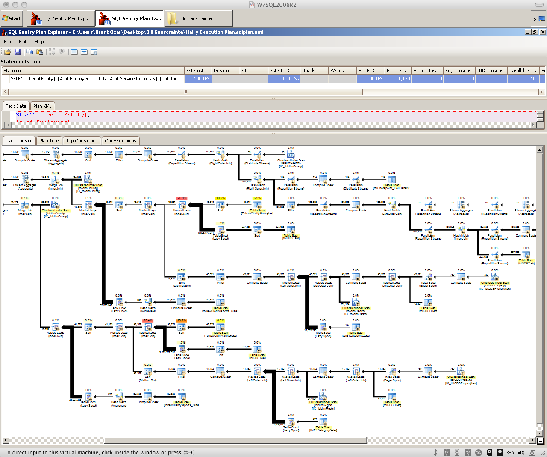
Task: Select the Table Spool node with 1.1% cost
Action: pyautogui.click(x=221, y=230)
